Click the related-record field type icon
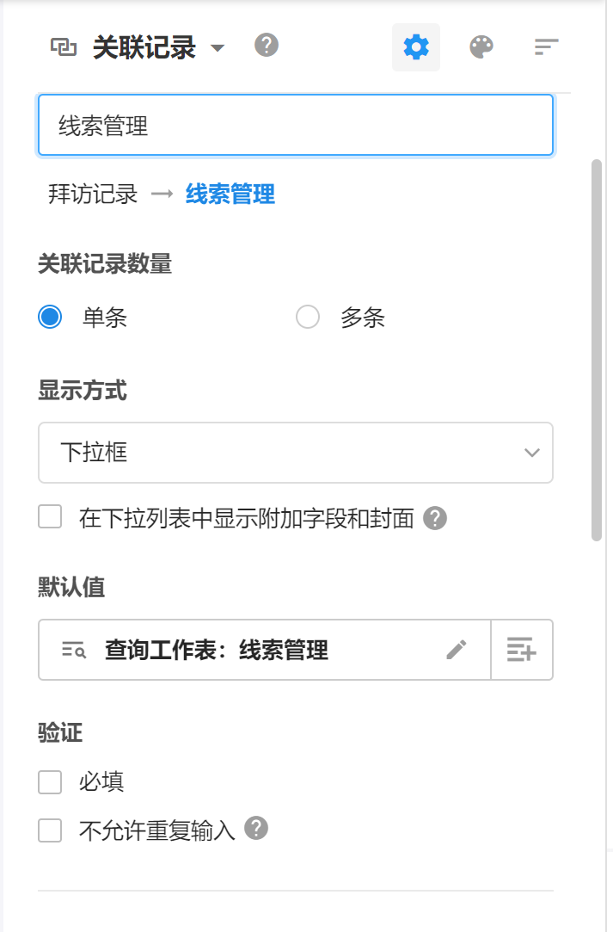The image size is (613, 932). pos(64,47)
